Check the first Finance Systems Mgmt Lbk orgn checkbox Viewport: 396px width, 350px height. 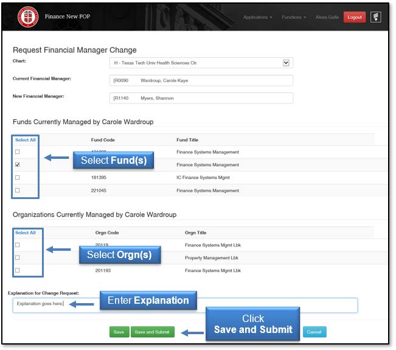tap(18, 245)
